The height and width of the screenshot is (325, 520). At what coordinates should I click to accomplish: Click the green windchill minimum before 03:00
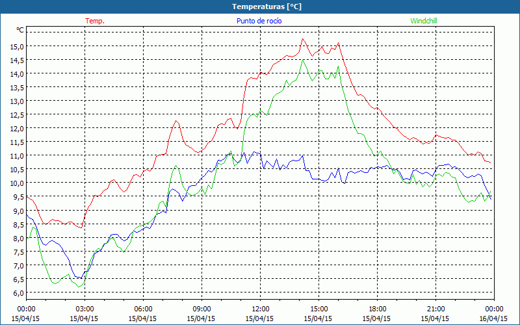point(79,287)
